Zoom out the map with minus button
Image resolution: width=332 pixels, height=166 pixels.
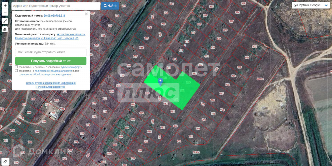5,12
